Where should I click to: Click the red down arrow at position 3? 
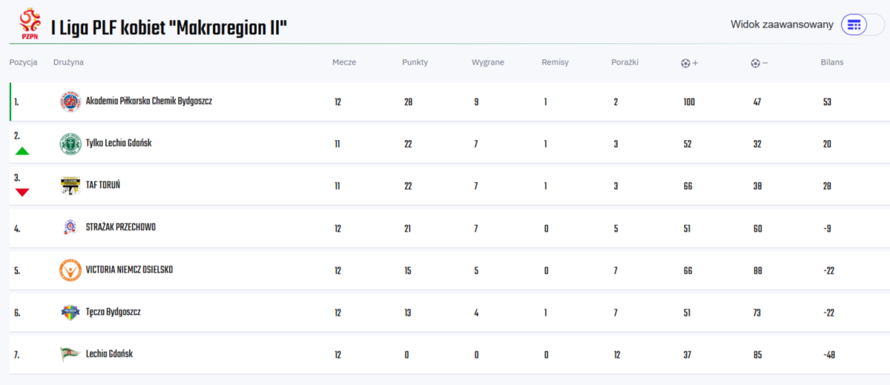22,192
